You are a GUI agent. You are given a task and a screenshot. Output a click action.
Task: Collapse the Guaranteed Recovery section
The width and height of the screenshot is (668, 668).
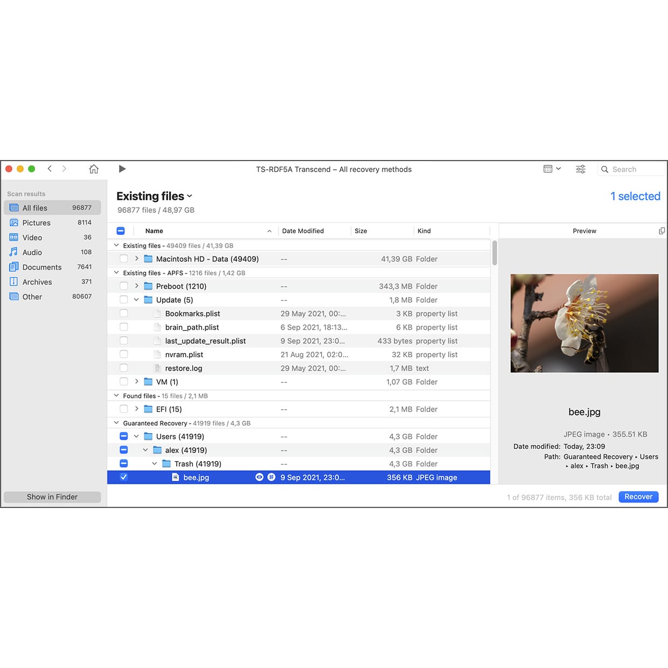pyautogui.click(x=116, y=423)
